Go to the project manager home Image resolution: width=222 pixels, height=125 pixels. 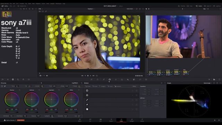[215, 120]
